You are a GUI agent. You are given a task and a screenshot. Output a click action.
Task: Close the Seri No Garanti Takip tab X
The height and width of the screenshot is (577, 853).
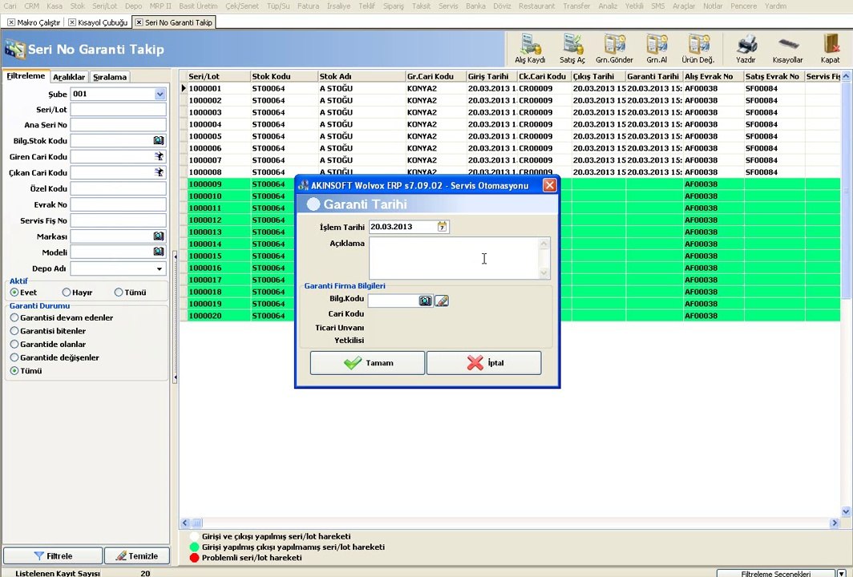[139, 22]
